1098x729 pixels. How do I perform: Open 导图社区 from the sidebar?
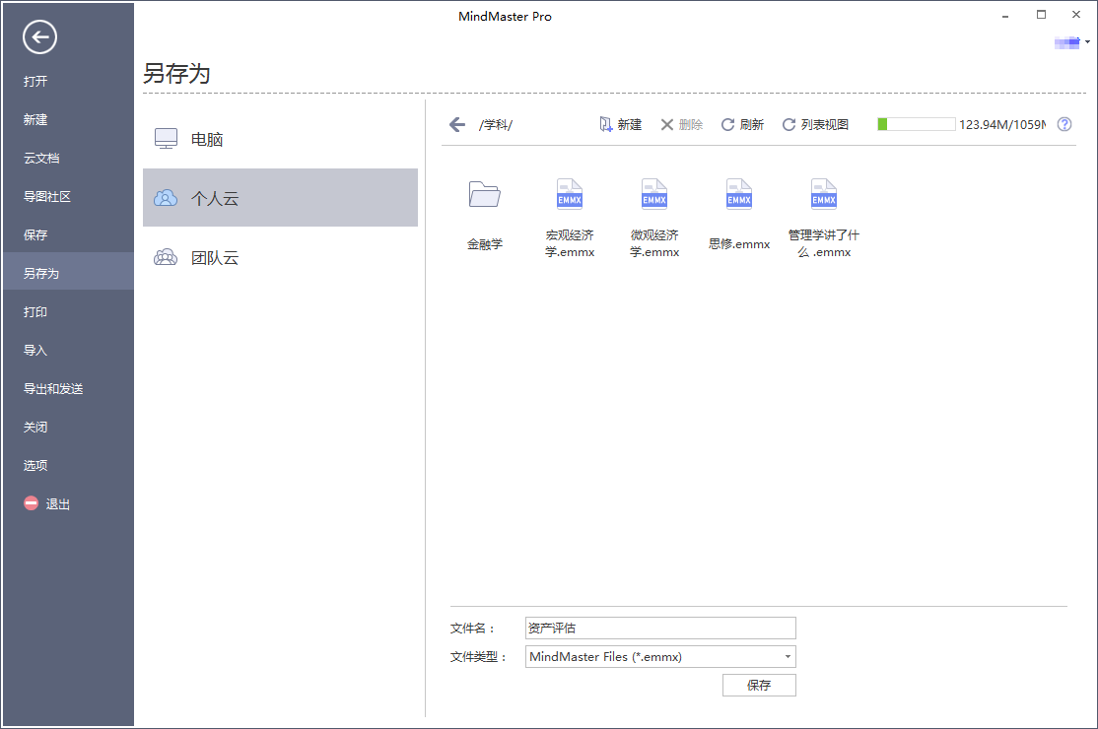(47, 197)
